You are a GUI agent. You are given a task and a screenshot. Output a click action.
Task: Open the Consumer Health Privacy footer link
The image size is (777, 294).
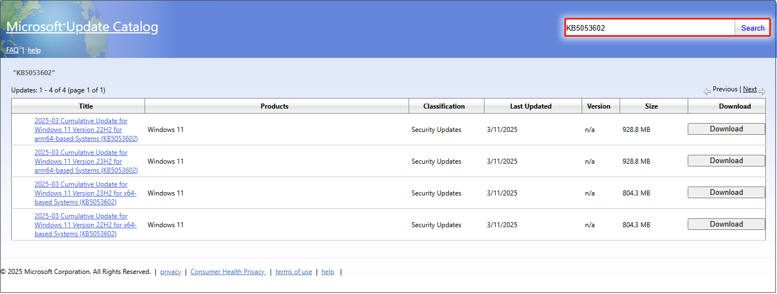pos(228,272)
